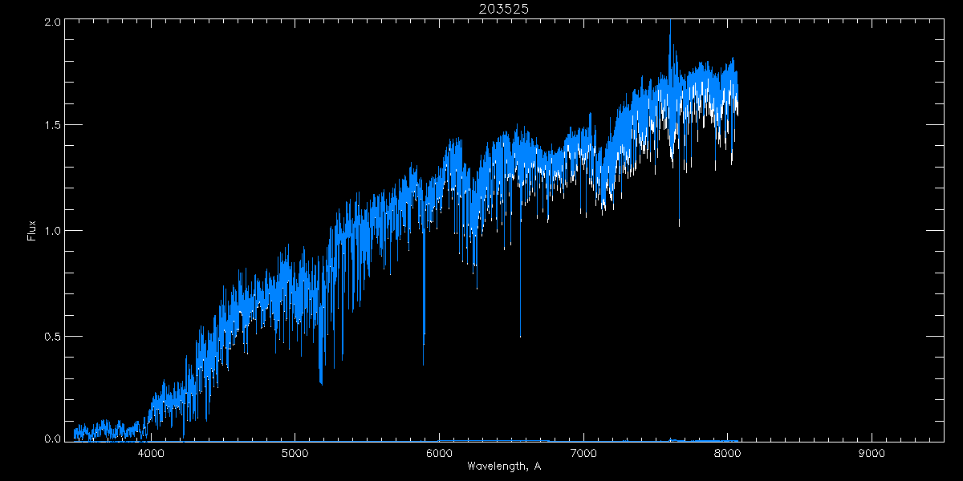The width and height of the screenshot is (963, 481).
Task: Click the narrow absorption line near 7670 Å
Action: click(679, 224)
